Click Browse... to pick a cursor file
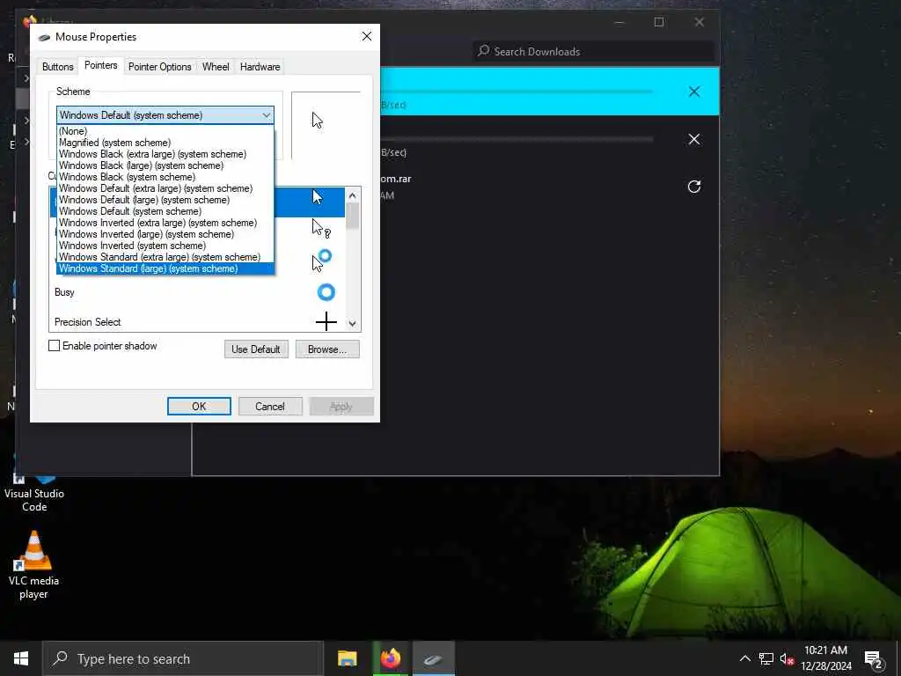 pos(327,349)
